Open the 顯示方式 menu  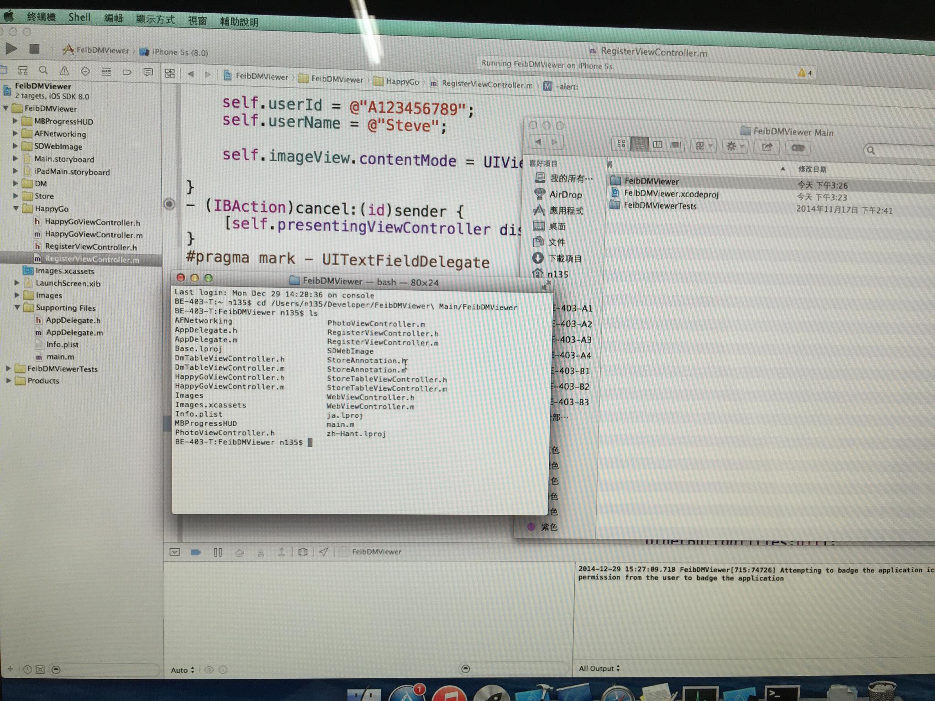coord(155,19)
